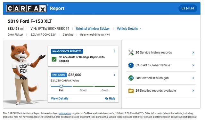Click the Great label under slider
The width and height of the screenshot is (205, 121).
[x=105, y=90]
